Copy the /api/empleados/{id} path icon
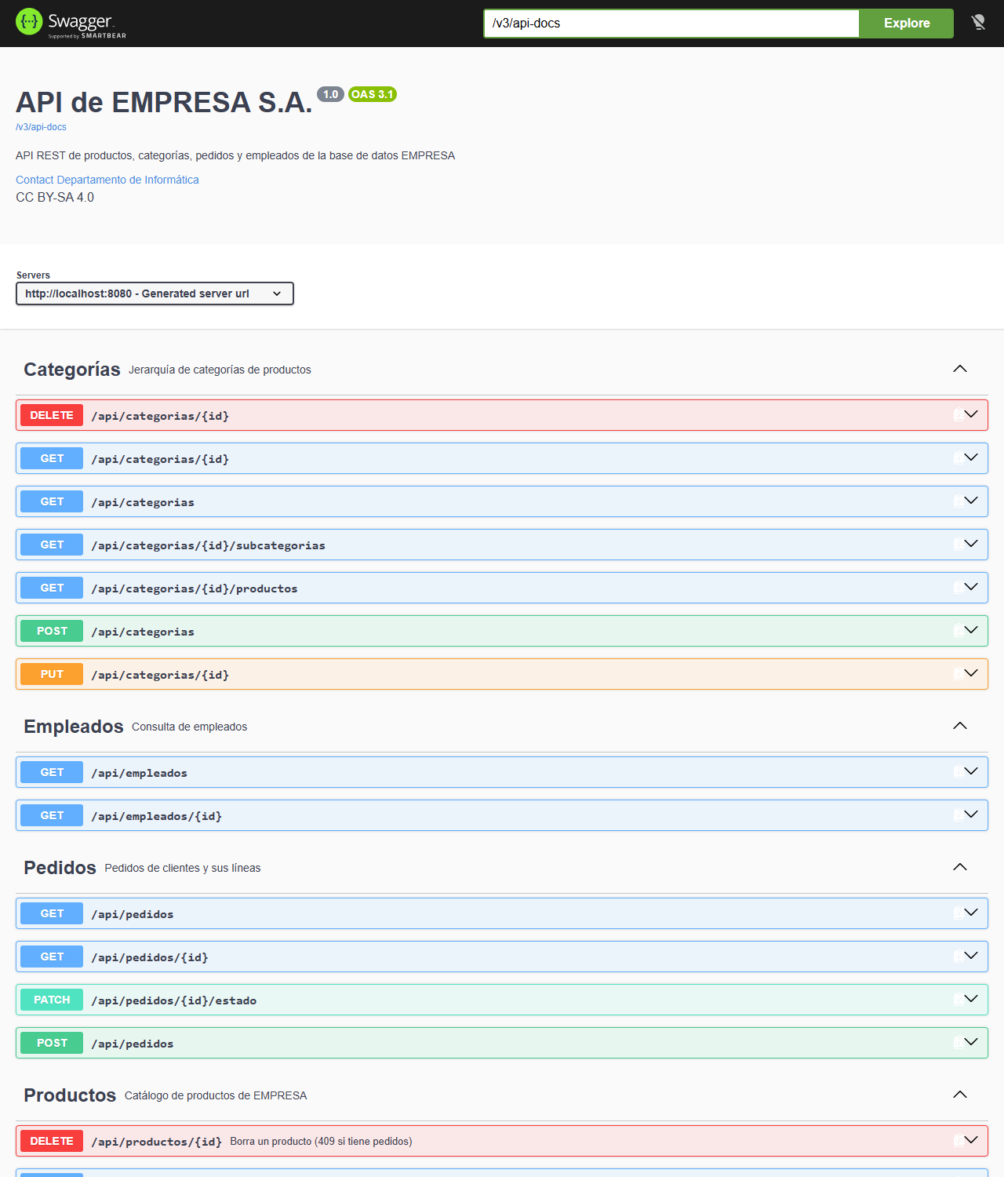 pos(959,815)
